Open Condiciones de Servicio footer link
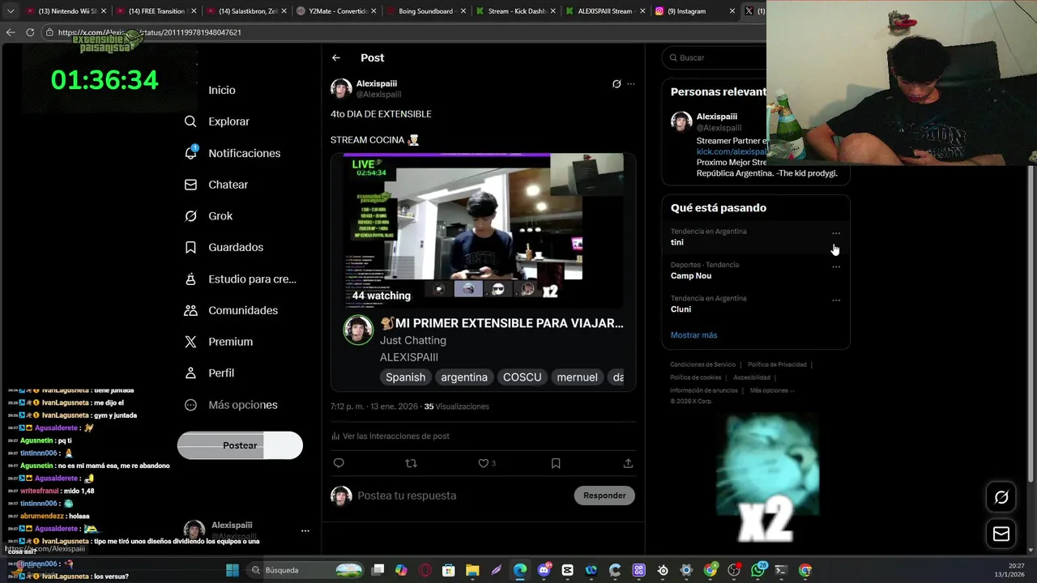The height and width of the screenshot is (583, 1037). [x=702, y=364]
